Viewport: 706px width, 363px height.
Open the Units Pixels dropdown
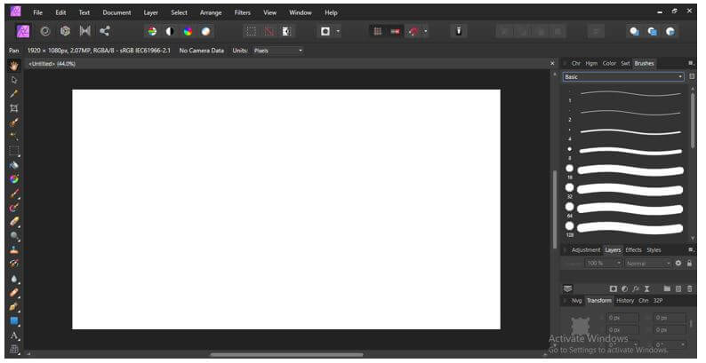(x=277, y=51)
